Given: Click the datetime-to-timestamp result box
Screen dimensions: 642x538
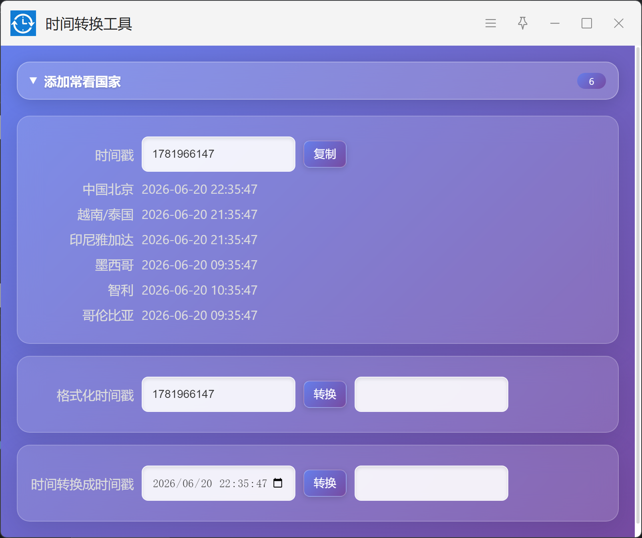Looking at the screenshot, I should (431, 483).
